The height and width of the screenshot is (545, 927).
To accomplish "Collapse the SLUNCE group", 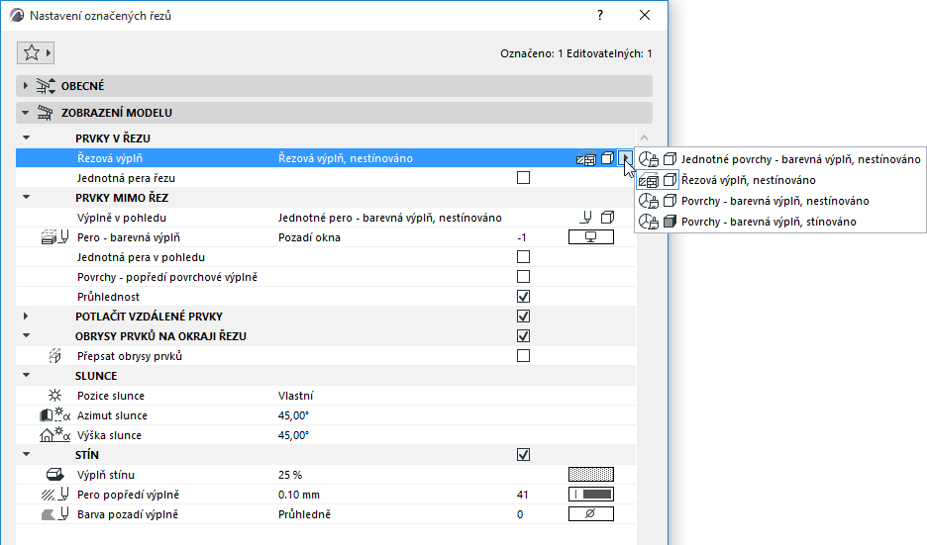I will click(26, 375).
